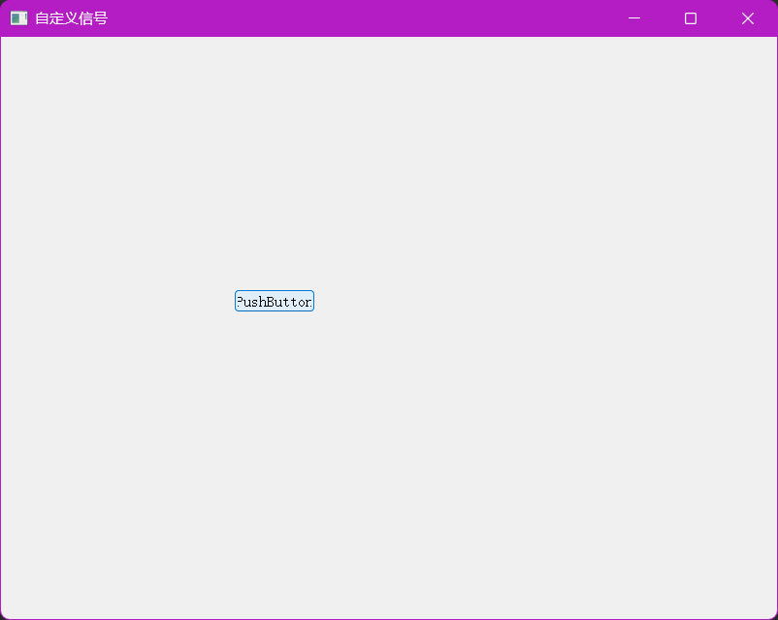Close the 自定义信号 window
The width and height of the screenshot is (778, 620).
748,18
